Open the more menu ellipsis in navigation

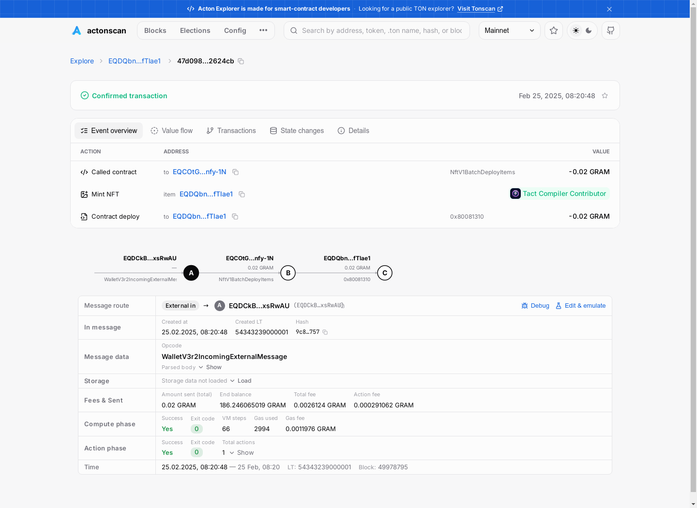click(263, 30)
